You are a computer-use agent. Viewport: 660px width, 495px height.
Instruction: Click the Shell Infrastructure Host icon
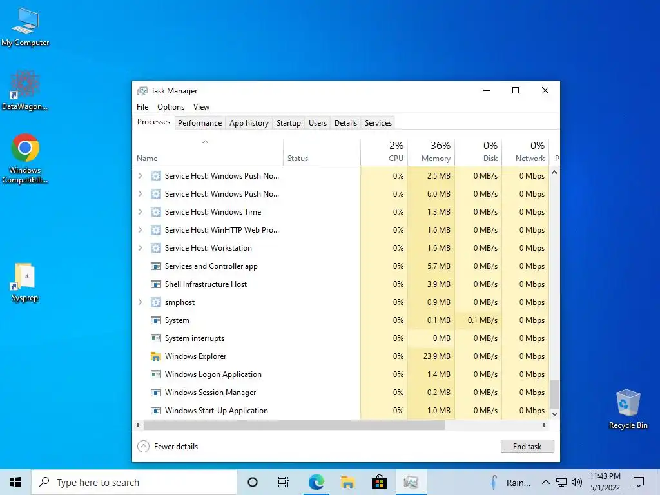156,284
